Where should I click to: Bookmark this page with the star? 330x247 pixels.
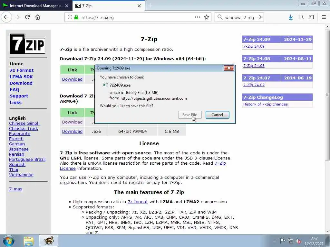coord(207,17)
